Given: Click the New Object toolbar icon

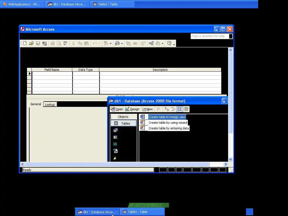Looking at the screenshot, I should pyautogui.click(x=158, y=43).
